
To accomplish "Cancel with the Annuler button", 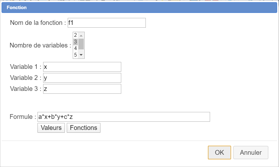I will tap(251, 153).
